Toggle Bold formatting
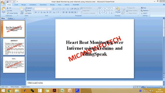The width and height of the screenshot is (165, 93). point(36,12)
